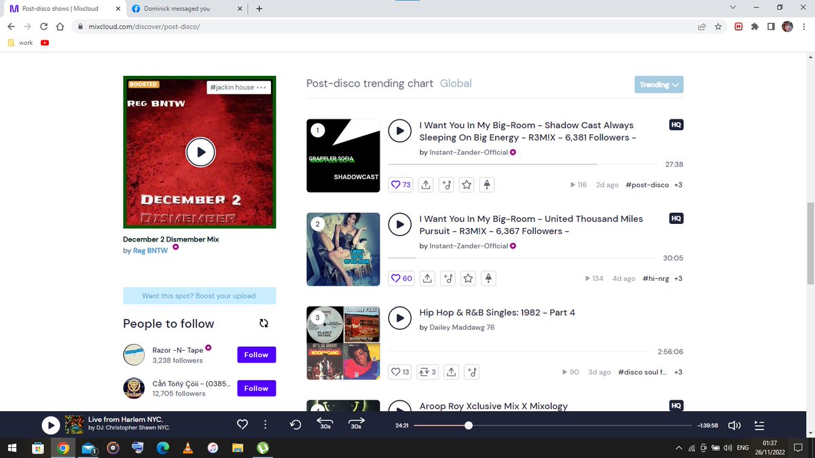Screen dimensions: 815x458
Task: Like the track with 60 favorites
Action: pos(401,278)
